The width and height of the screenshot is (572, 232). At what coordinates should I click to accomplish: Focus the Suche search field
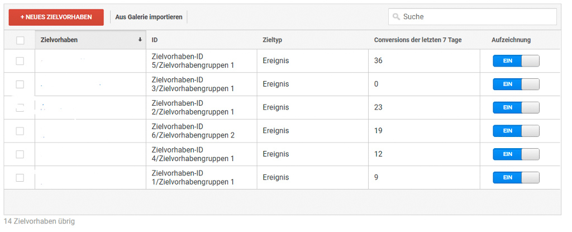click(x=473, y=17)
